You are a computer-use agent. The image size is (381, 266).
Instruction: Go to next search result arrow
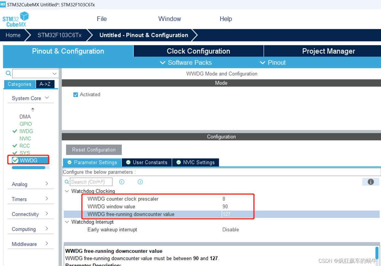[x=140, y=182]
